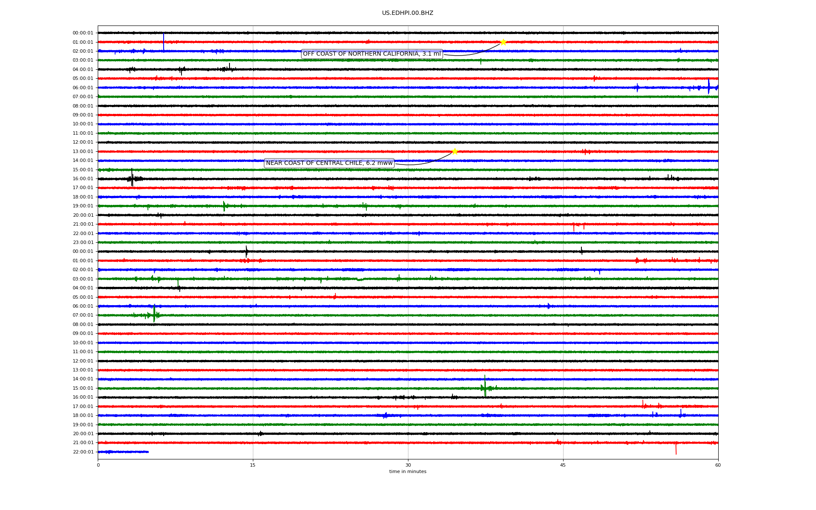816x510 pixels.
Task: Click the OFF COAST OF NORTHERN CALIFORNIA label
Action: point(372,54)
